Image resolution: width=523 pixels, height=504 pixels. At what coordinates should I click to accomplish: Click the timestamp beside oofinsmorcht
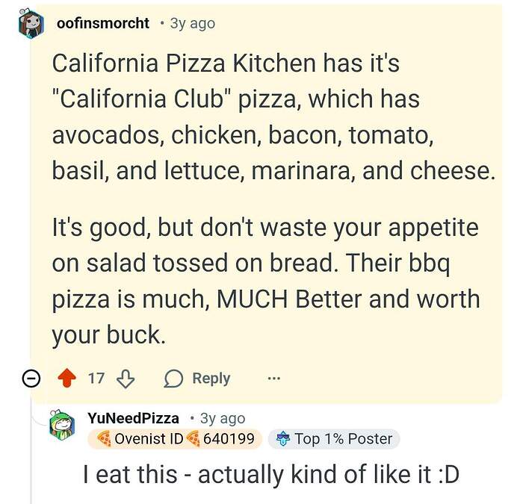(x=192, y=23)
